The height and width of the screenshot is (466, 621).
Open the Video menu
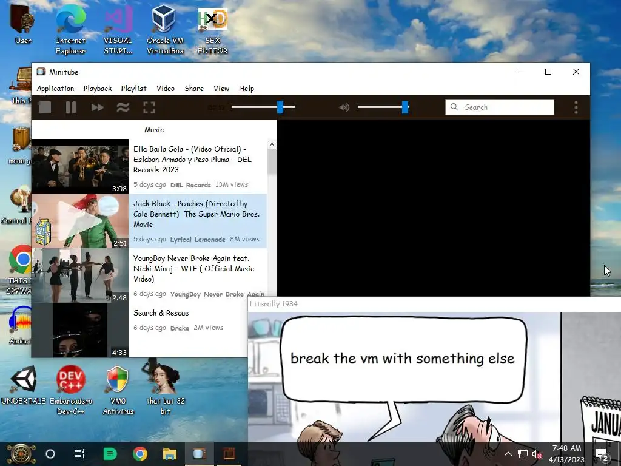[x=166, y=89]
